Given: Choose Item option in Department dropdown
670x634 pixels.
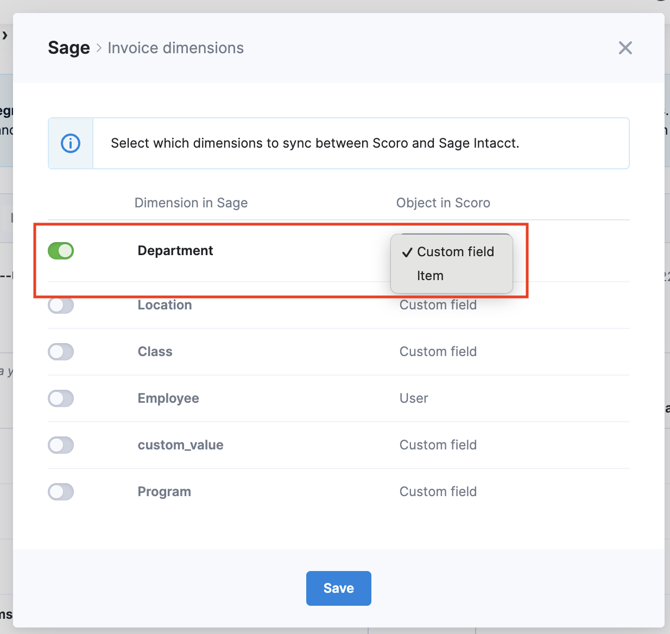Looking at the screenshot, I should (x=452, y=276).
